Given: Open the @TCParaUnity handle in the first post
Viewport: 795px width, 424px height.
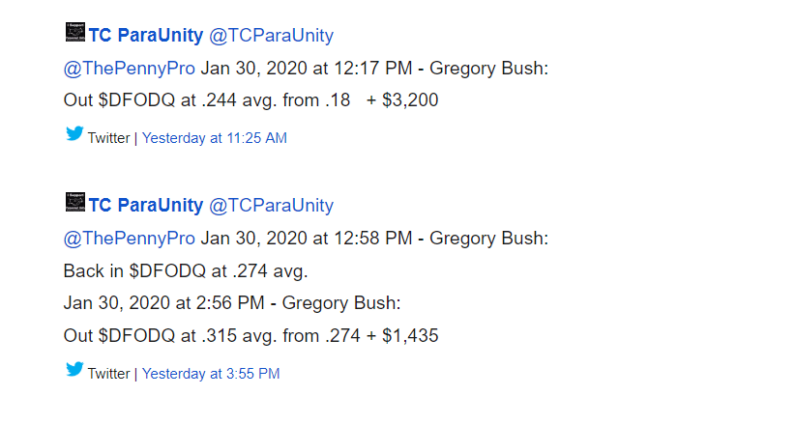Looking at the screenshot, I should point(271,36).
